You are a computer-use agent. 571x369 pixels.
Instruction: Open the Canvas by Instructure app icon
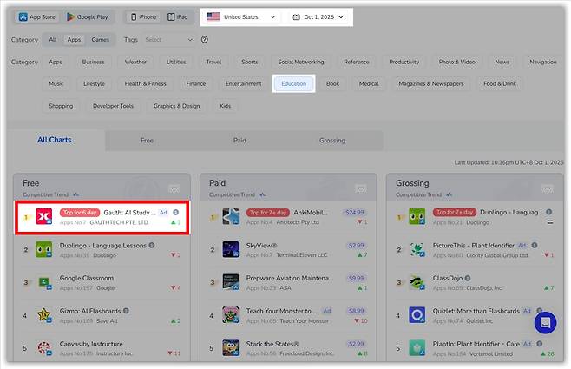44,348
